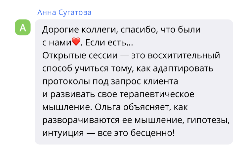Click the line 'протоколы под запрос клиента'

click(x=110, y=81)
